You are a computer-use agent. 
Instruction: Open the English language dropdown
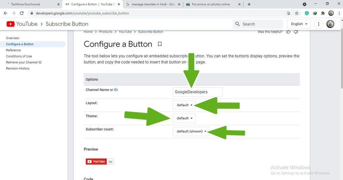click(299, 24)
